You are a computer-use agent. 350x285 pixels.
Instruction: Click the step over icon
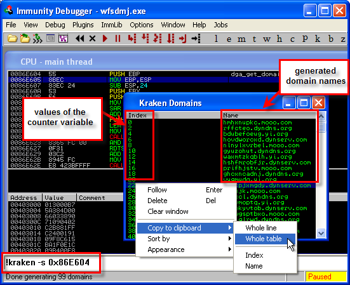click(145, 39)
